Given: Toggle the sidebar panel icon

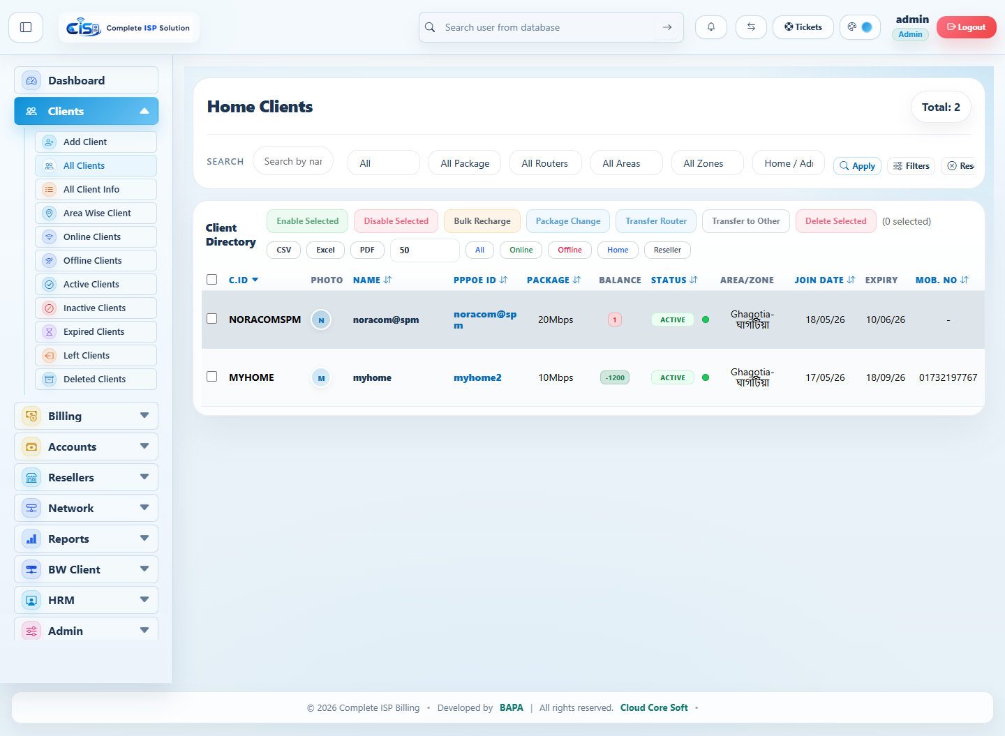Looking at the screenshot, I should tap(26, 27).
